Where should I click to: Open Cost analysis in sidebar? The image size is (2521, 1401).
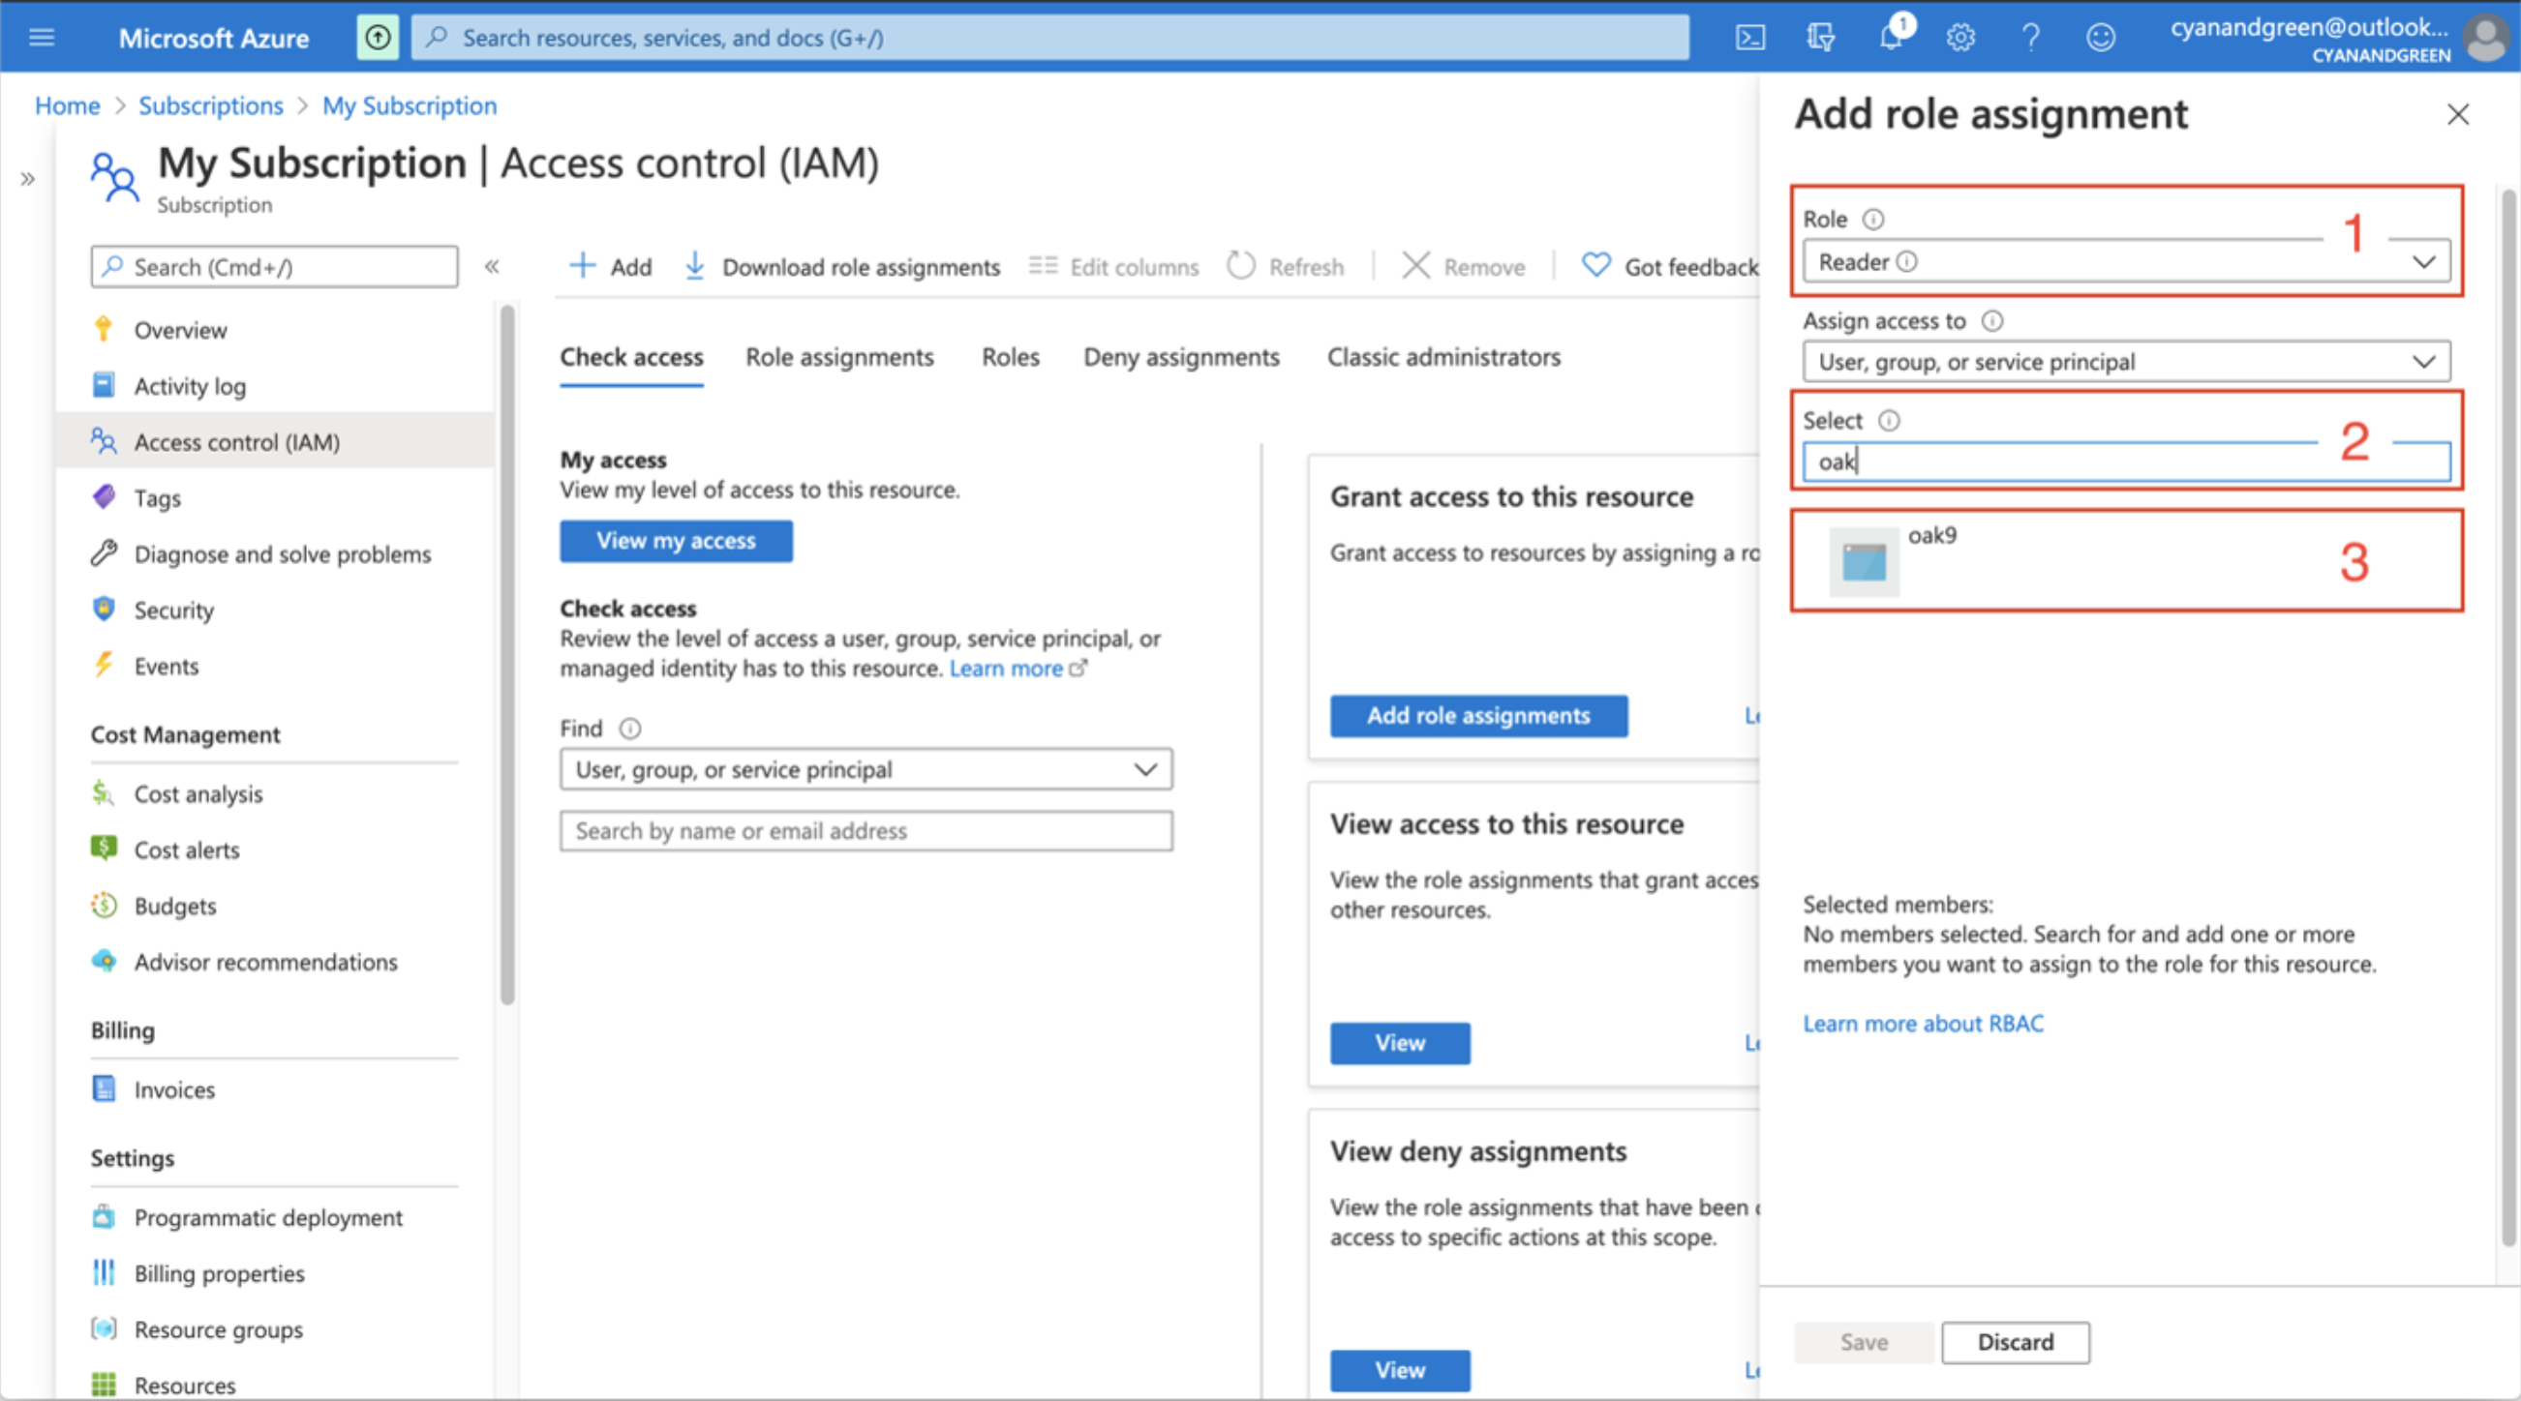197,793
